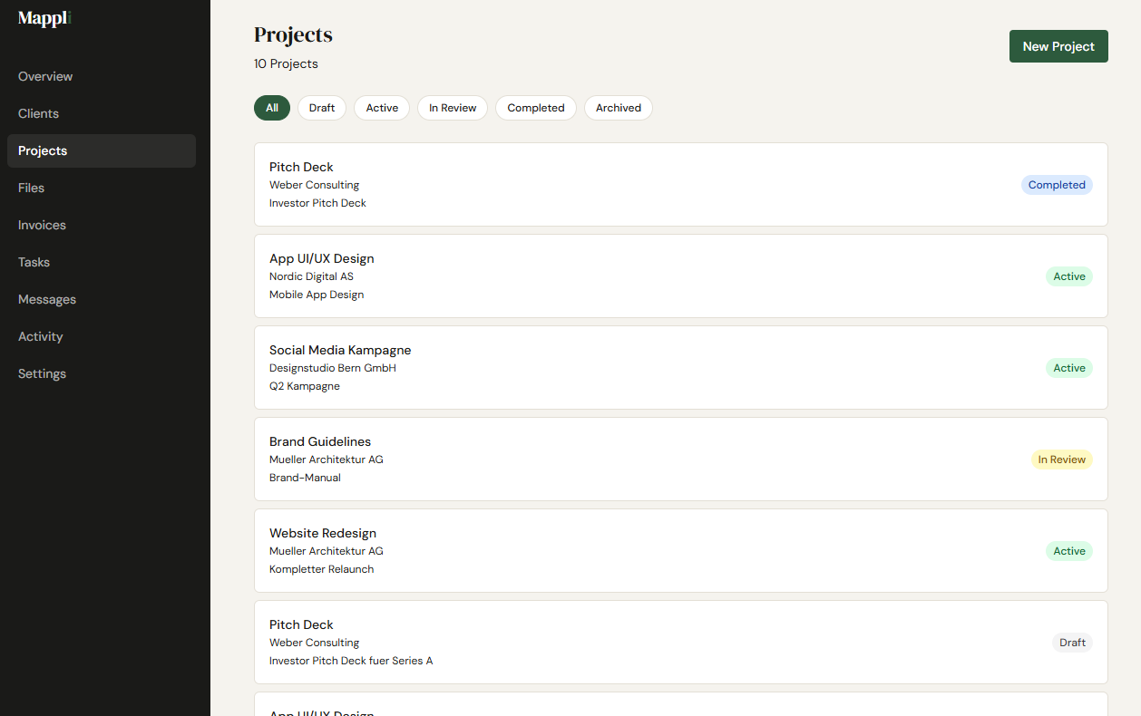Screen dimensions: 1141x716
Task: Apply the Archived filter
Action: (618, 107)
